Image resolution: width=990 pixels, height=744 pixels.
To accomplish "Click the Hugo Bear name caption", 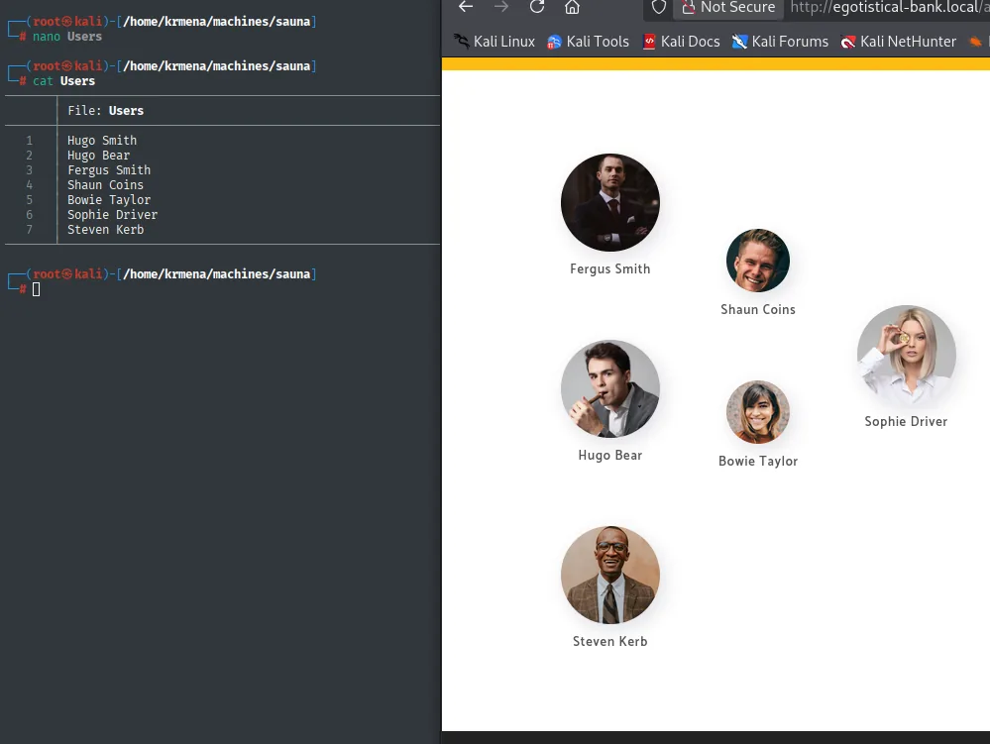I will [609, 455].
